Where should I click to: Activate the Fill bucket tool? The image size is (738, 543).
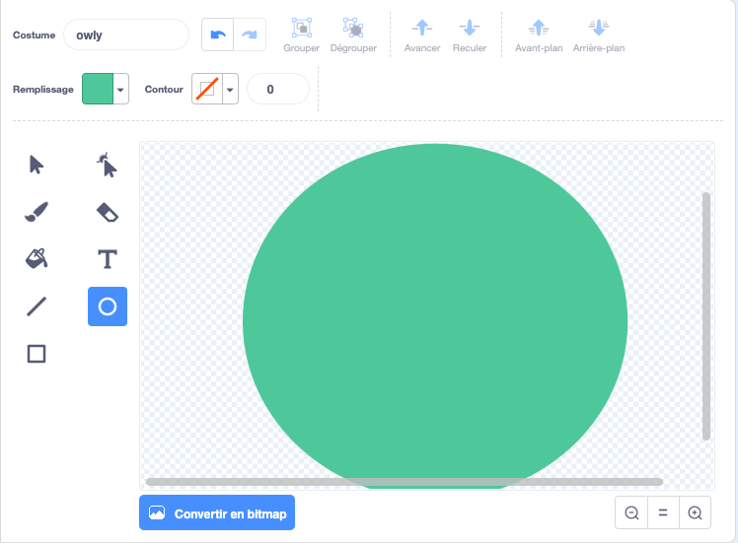37,259
